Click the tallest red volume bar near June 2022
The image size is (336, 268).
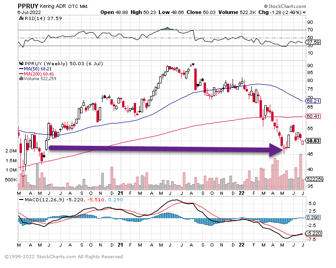coord(301,172)
